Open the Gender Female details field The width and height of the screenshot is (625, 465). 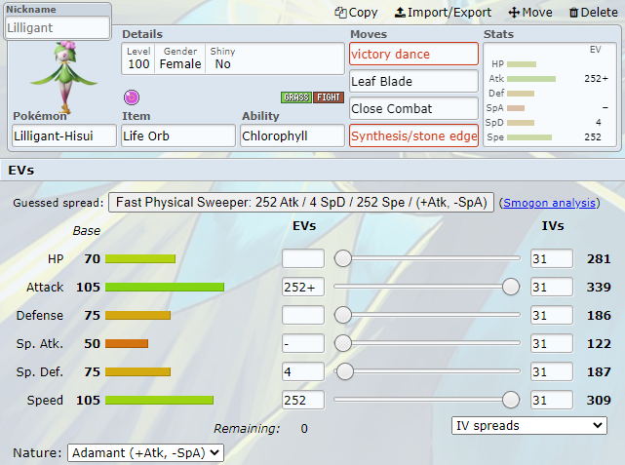180,58
